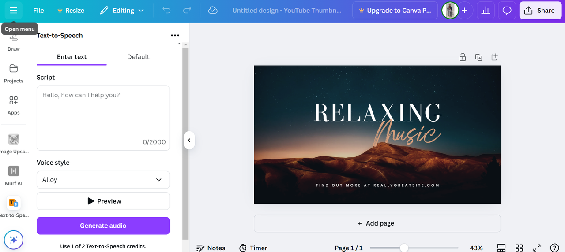
Task: Open Text-to-Speech panel three-dot options
Action: (175, 36)
